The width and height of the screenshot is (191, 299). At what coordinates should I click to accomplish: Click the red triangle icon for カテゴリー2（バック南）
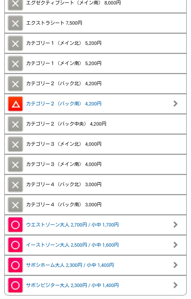15,104
